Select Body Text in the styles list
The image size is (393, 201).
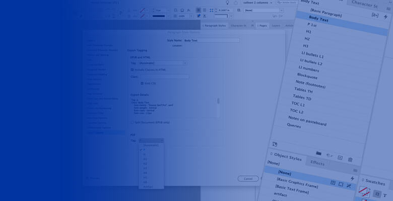coord(318,19)
